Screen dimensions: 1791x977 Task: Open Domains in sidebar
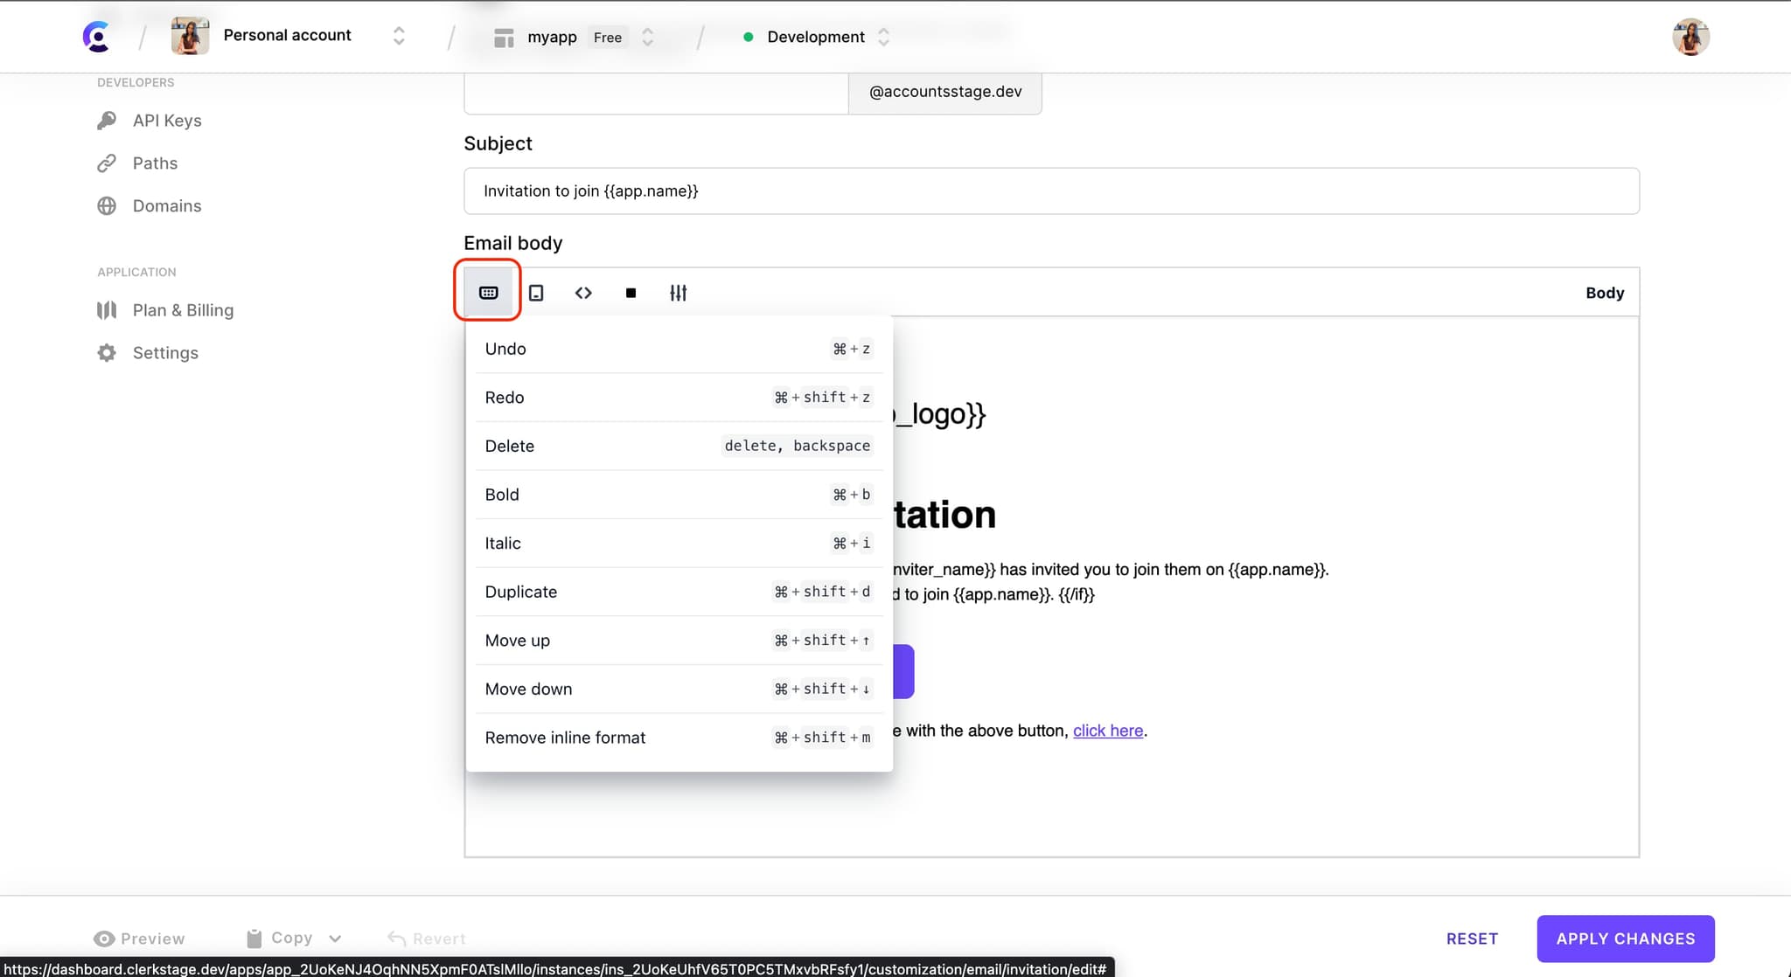pyautogui.click(x=167, y=206)
